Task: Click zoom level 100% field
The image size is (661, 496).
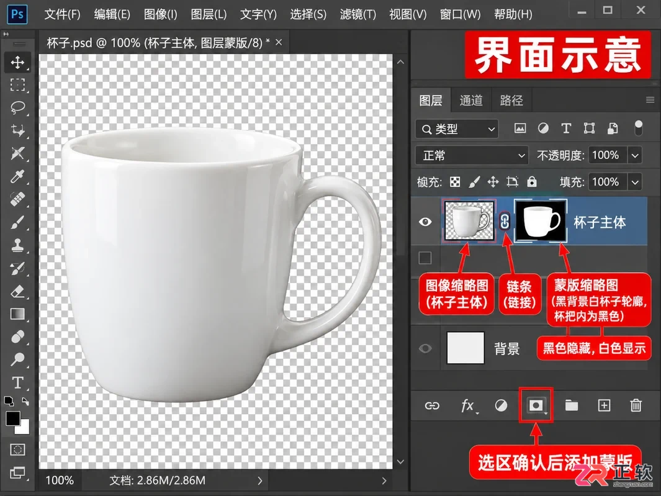Action: tap(60, 480)
